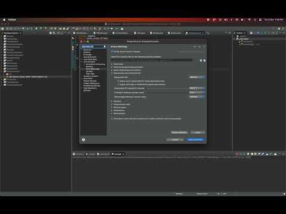Click Configure Workspace Settings link
286x214 pixels.
192,52
